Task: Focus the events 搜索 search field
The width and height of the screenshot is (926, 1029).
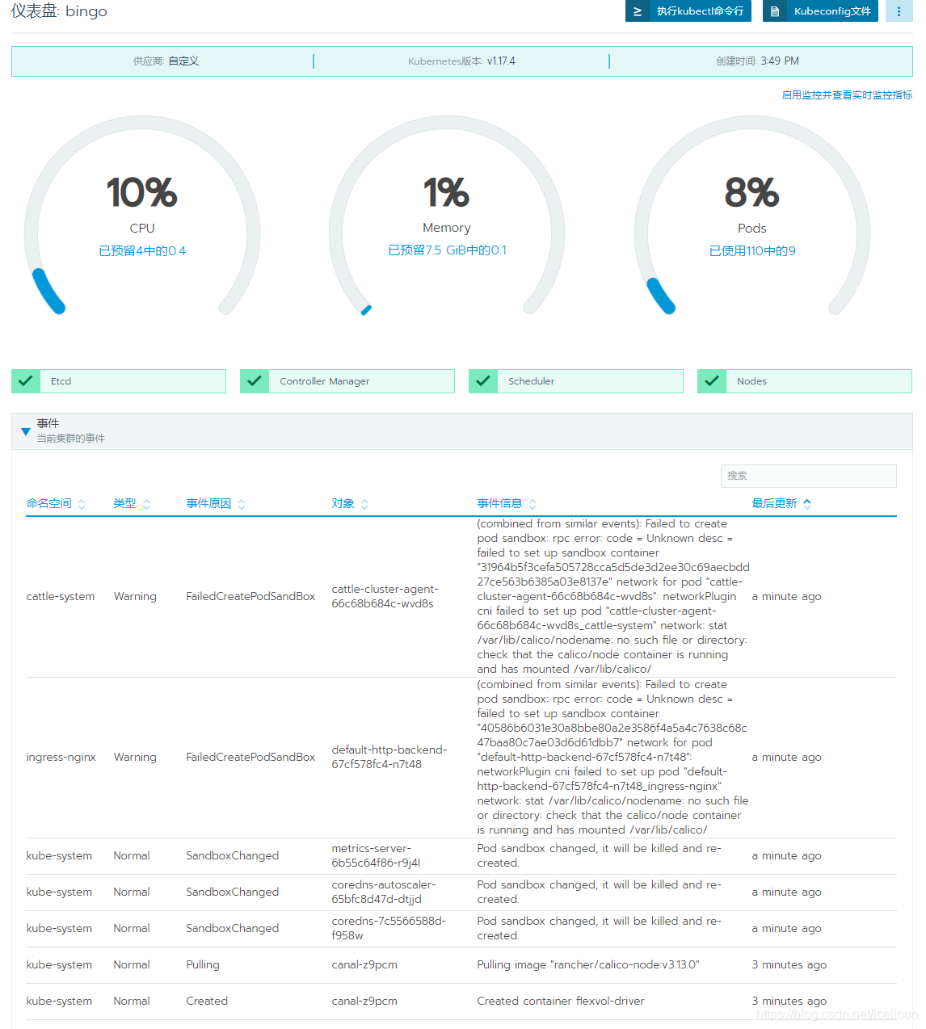Action: point(808,476)
